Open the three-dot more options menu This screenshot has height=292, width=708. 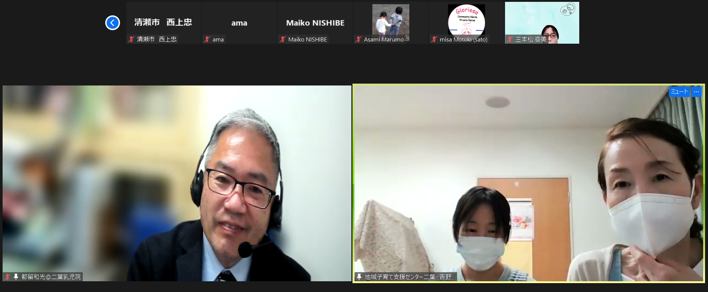click(x=696, y=91)
